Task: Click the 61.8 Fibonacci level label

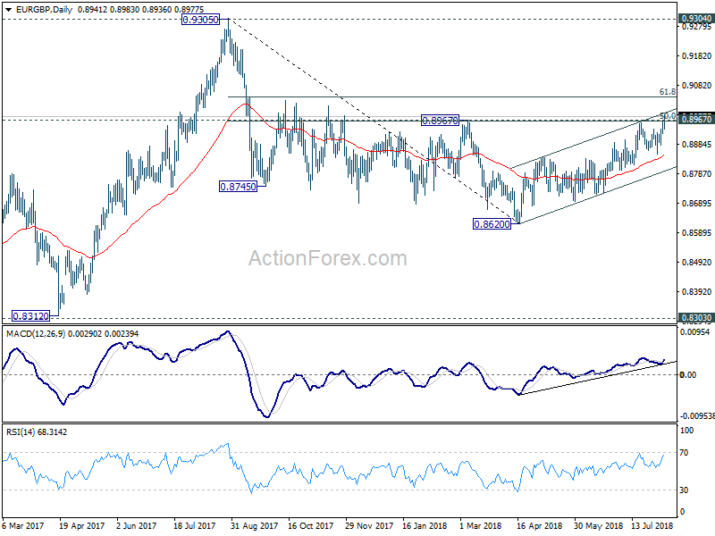Action: coord(668,92)
